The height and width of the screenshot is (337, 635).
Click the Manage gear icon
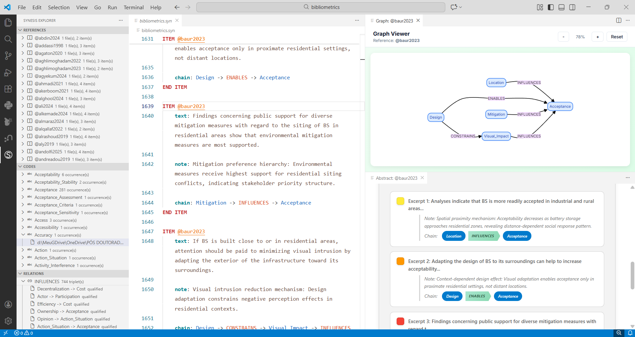tap(8, 321)
